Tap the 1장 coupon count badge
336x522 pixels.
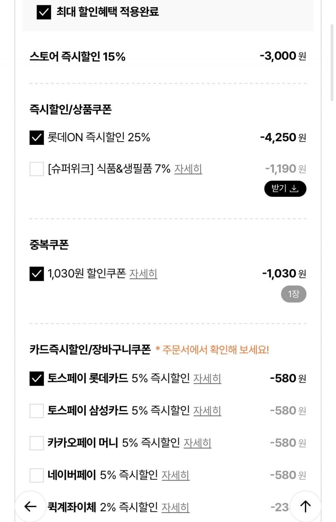coord(293,294)
